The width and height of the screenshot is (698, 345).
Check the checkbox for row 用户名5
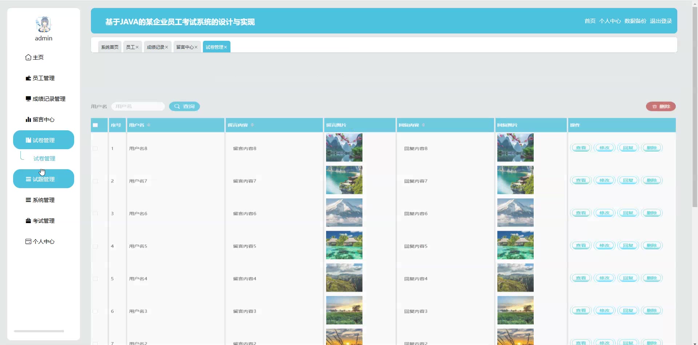click(x=95, y=246)
